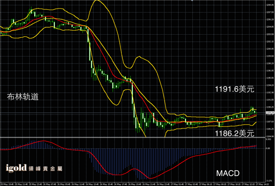Click the 1200.85 level on price axis

click(270, 49)
